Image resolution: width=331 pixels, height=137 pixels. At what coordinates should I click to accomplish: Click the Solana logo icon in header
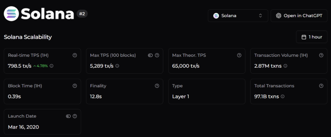(12, 14)
